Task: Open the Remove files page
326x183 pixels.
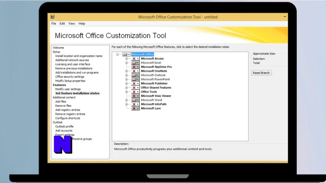Action: (x=63, y=105)
